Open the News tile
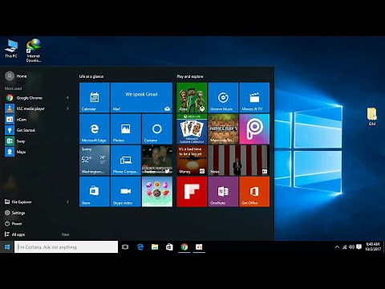385x289 pixels. point(238,160)
